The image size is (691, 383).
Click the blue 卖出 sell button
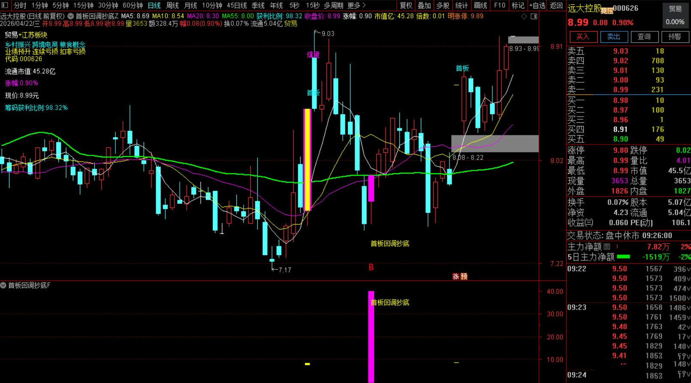click(614, 36)
